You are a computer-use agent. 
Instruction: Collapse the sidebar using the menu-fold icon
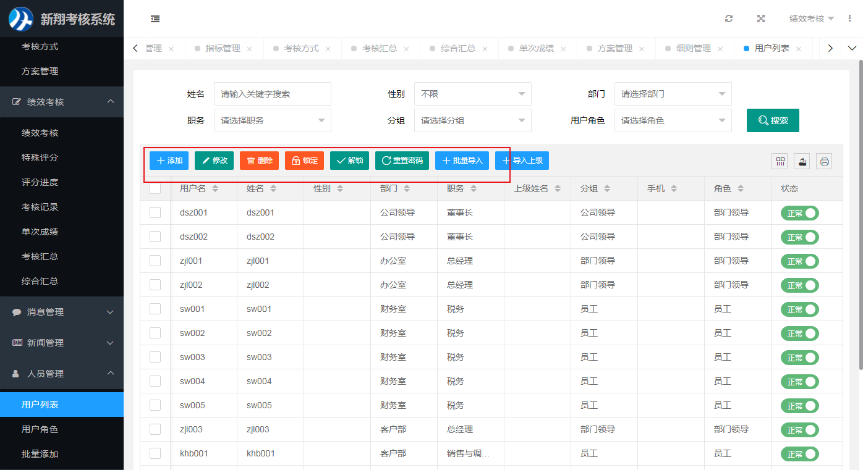[155, 19]
